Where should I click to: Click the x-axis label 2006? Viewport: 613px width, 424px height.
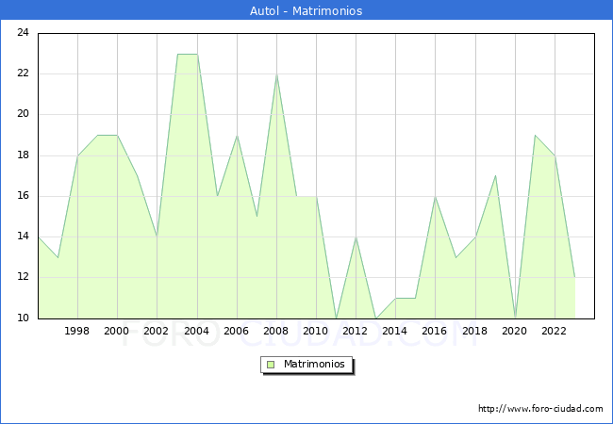point(236,331)
